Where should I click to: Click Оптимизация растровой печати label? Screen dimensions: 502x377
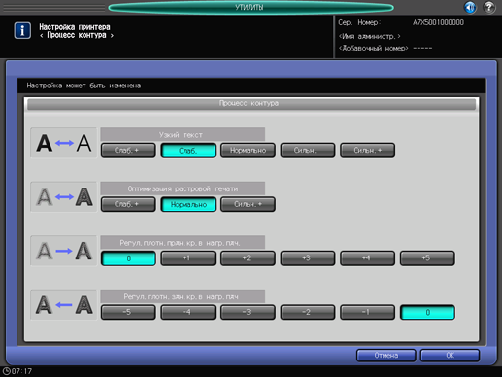coord(183,188)
